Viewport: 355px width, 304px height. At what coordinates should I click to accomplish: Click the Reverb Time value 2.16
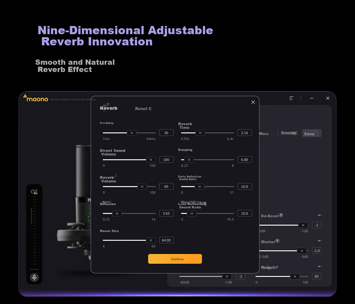coord(245,133)
